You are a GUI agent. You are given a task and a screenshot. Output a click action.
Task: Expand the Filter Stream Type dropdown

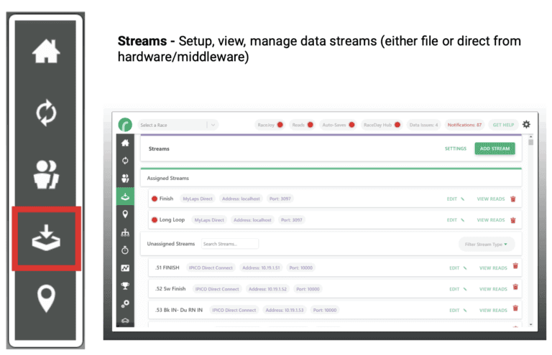coord(486,245)
